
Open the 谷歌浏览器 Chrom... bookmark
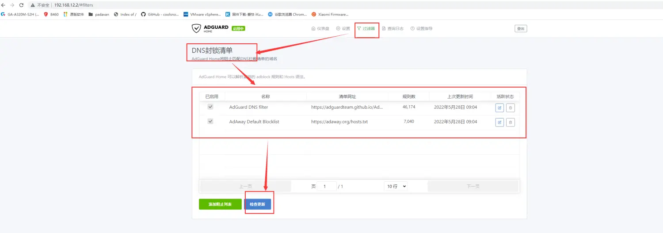pos(287,14)
